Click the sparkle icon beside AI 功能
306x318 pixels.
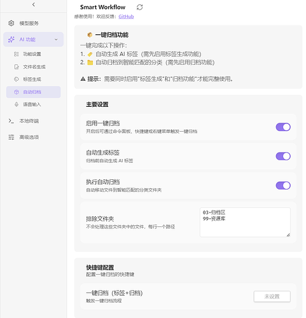point(11,39)
